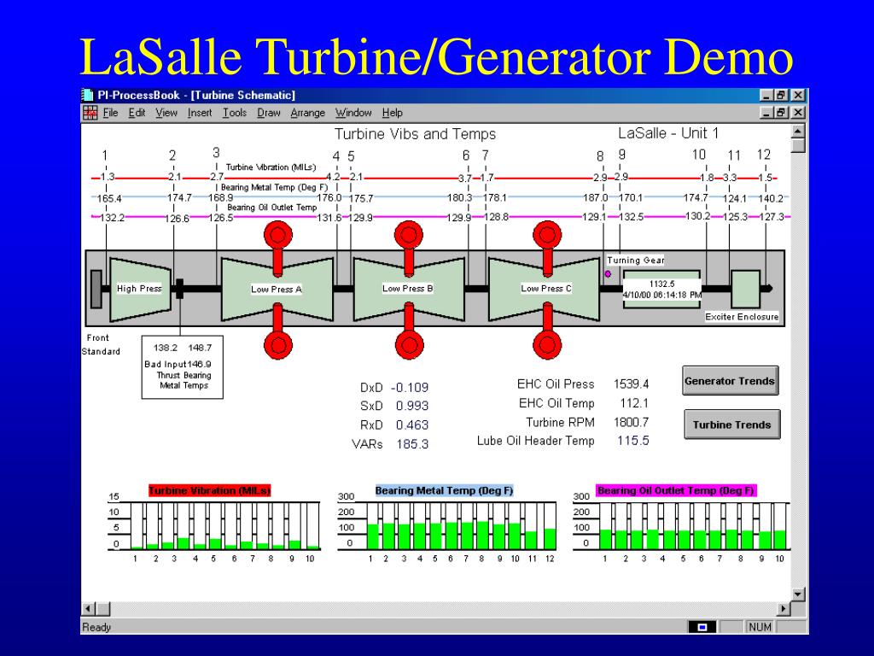The width and height of the screenshot is (874, 656).
Task: Click the SxD value 0.993
Action: click(412, 406)
